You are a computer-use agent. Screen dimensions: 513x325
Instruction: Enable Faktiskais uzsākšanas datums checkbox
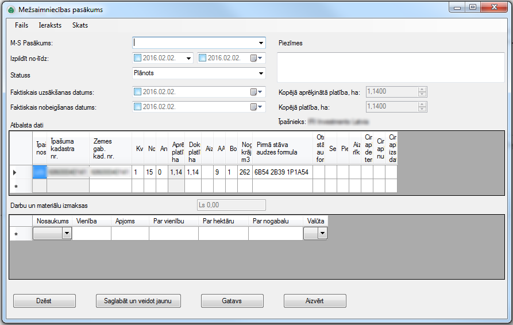coord(138,92)
